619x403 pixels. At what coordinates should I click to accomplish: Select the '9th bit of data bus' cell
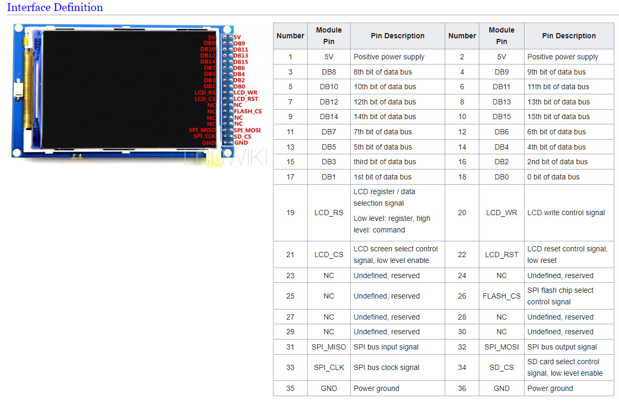[x=569, y=72]
